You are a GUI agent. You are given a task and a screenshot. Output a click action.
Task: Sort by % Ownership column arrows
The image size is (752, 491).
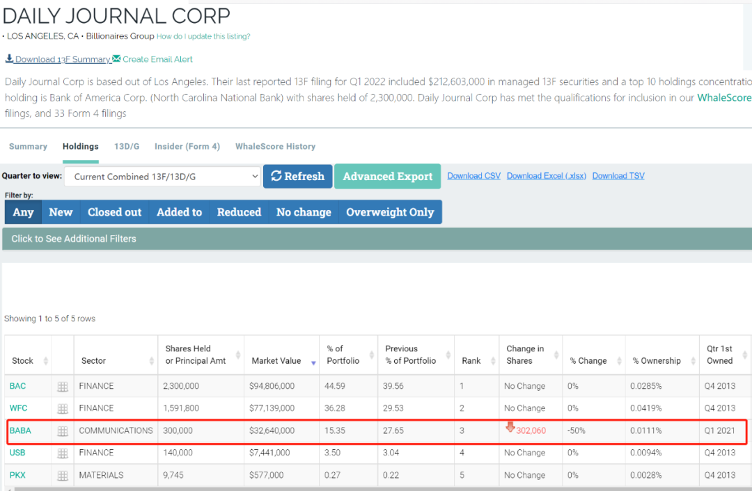pos(693,361)
